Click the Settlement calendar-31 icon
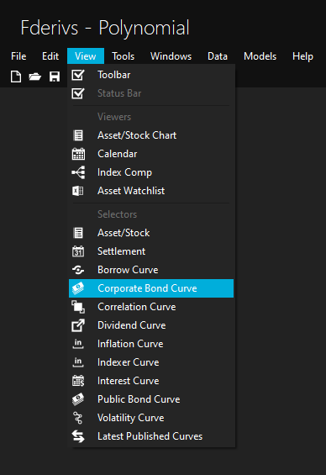The image size is (326, 475). pyautogui.click(x=78, y=251)
